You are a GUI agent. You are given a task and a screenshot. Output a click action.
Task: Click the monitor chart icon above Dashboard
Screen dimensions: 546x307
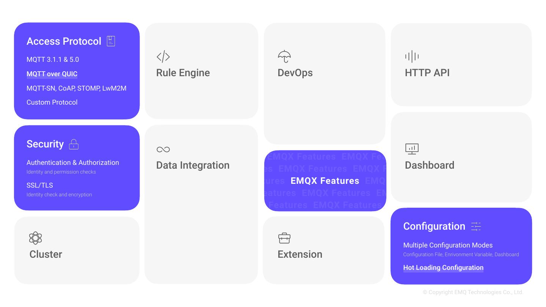tap(412, 149)
